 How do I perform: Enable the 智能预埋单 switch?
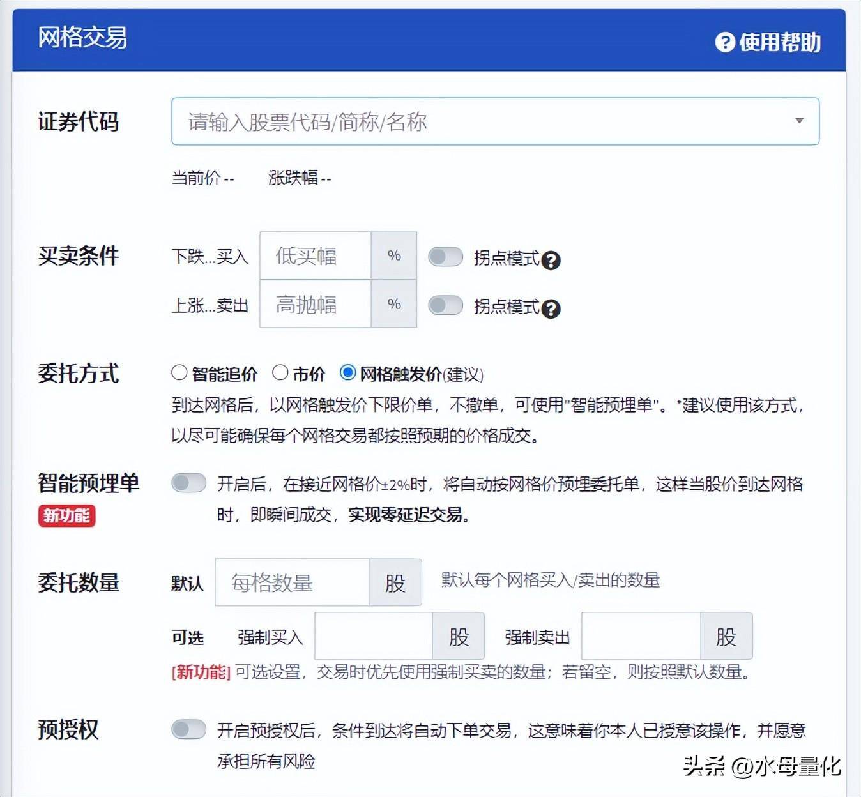189,483
